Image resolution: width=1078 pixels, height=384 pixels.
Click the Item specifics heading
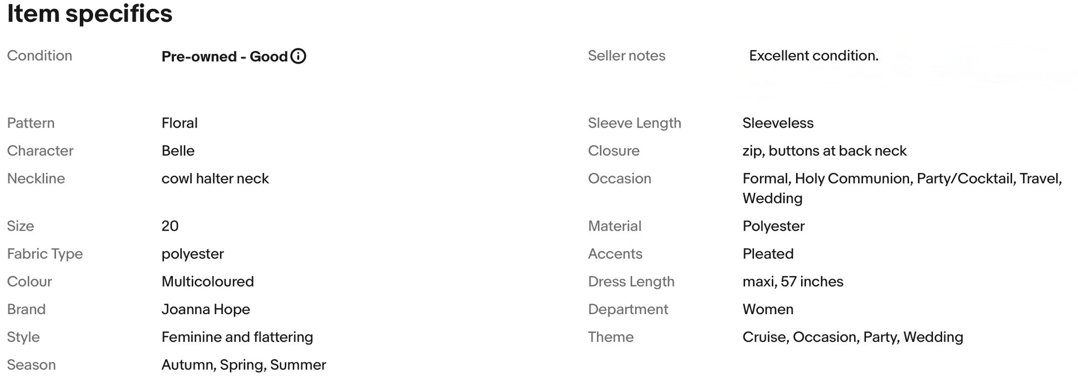(90, 13)
